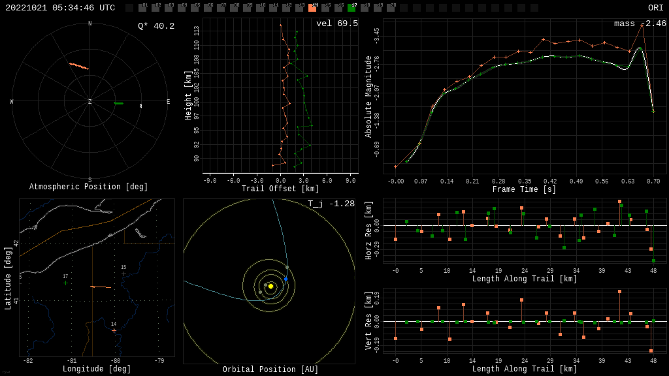Click the timestamp 20221021 05:34:46 UTC
The height and width of the screenshot is (376, 669).
click(60, 8)
